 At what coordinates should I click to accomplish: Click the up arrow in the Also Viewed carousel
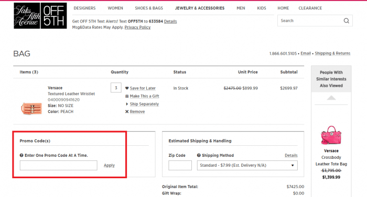(x=331, y=98)
